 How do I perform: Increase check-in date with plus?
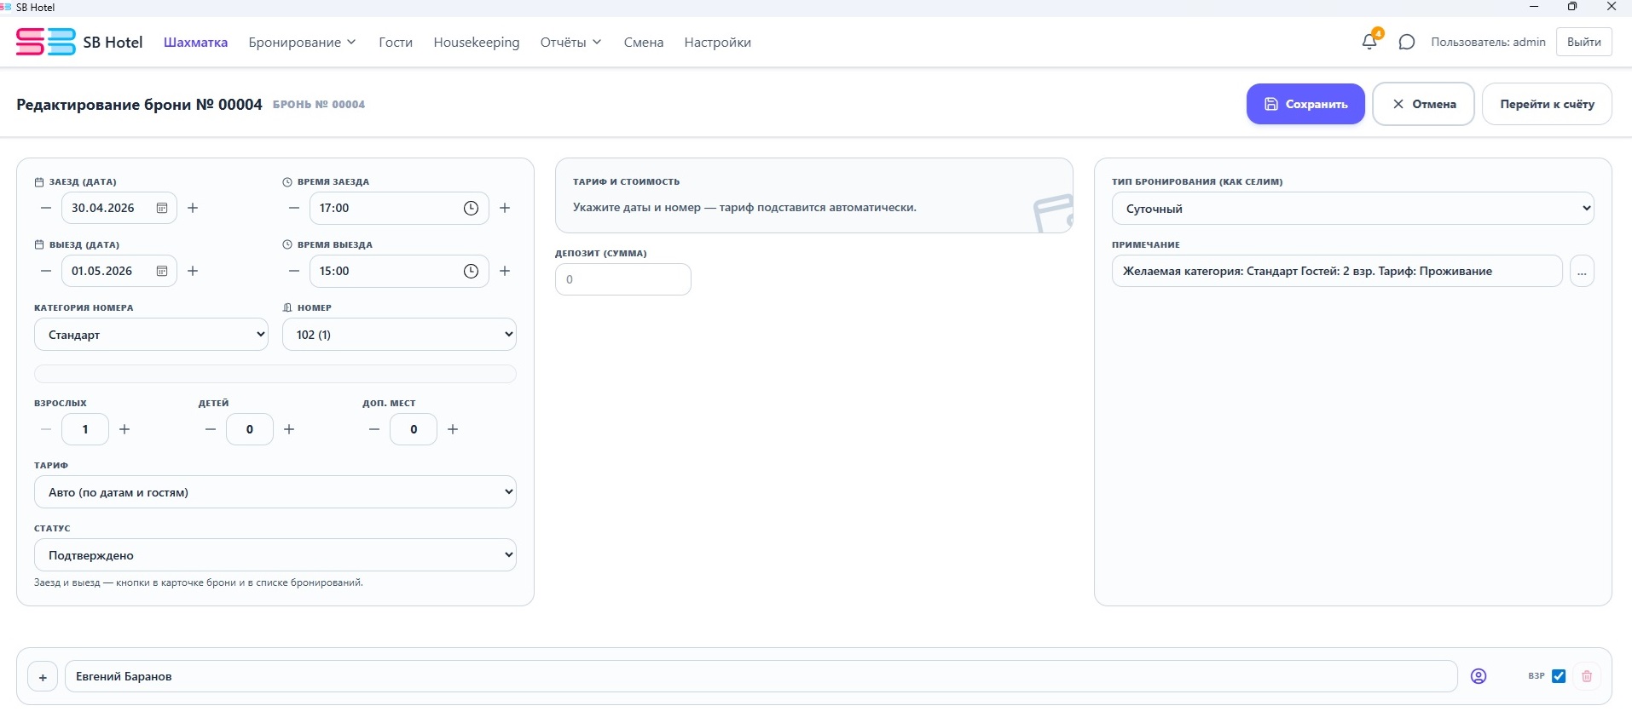[193, 208]
